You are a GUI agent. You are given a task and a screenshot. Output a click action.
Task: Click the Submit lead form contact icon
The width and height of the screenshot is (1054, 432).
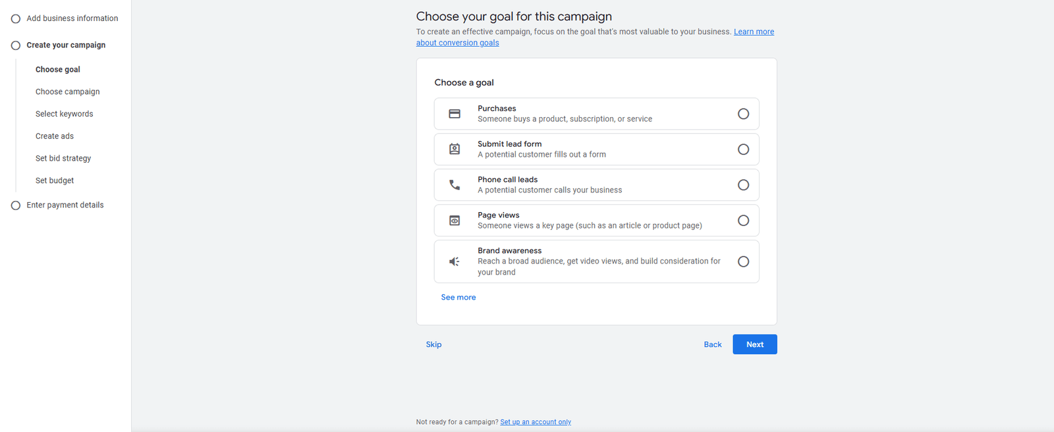455,149
